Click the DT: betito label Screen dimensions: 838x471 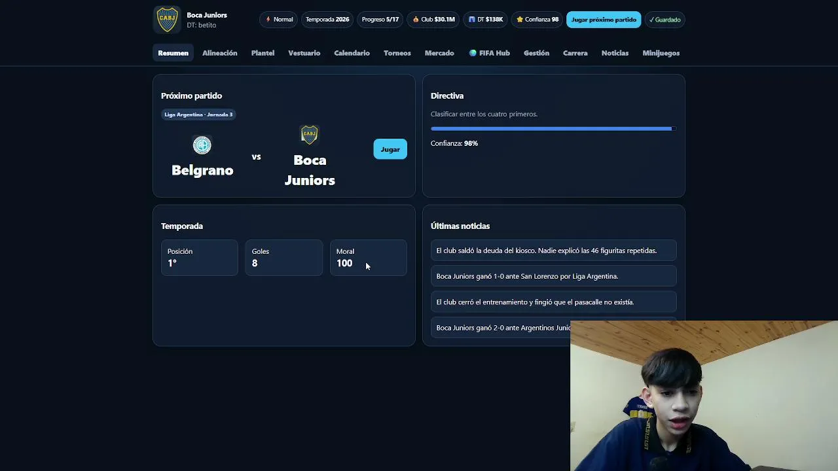pos(201,25)
